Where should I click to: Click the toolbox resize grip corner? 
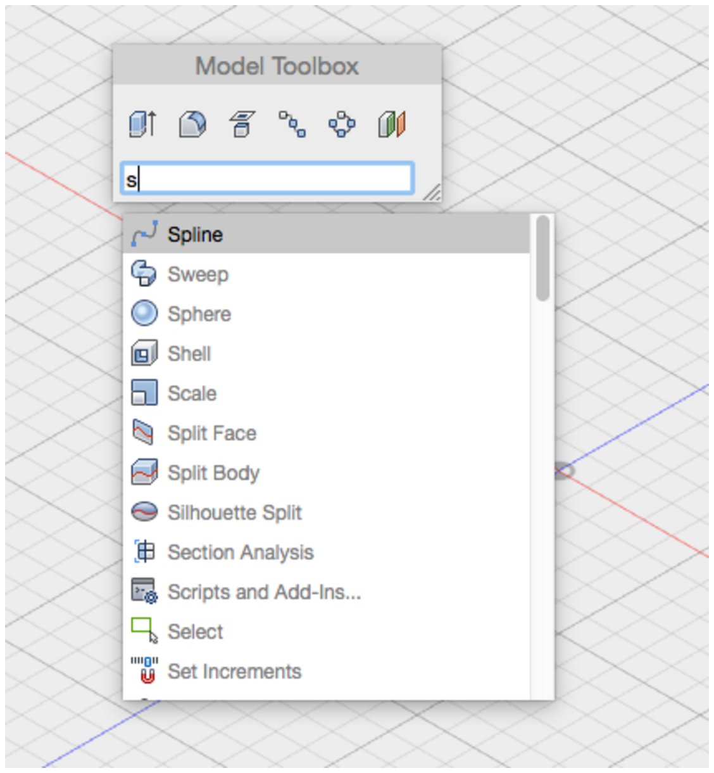(x=432, y=193)
